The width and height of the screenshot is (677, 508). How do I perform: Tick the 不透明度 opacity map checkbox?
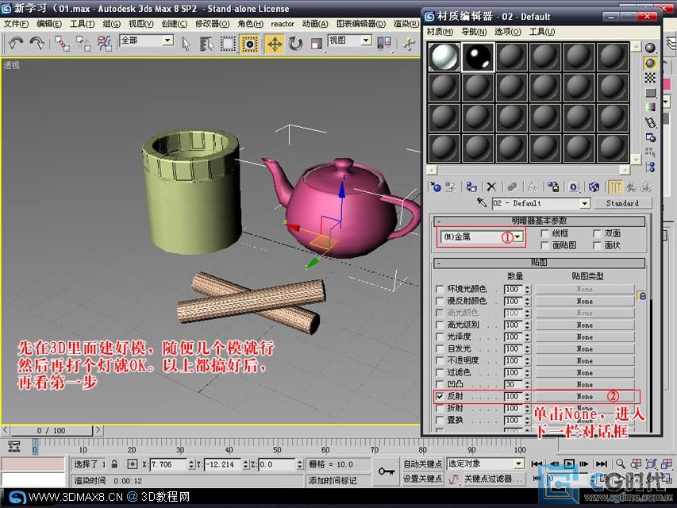click(440, 360)
